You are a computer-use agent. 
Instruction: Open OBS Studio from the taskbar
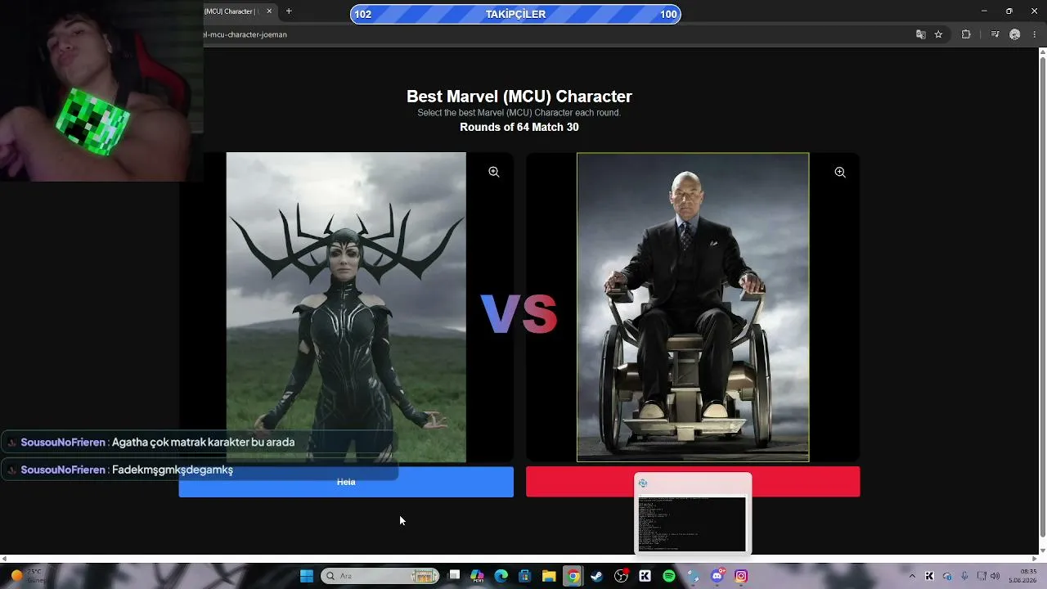coord(621,576)
